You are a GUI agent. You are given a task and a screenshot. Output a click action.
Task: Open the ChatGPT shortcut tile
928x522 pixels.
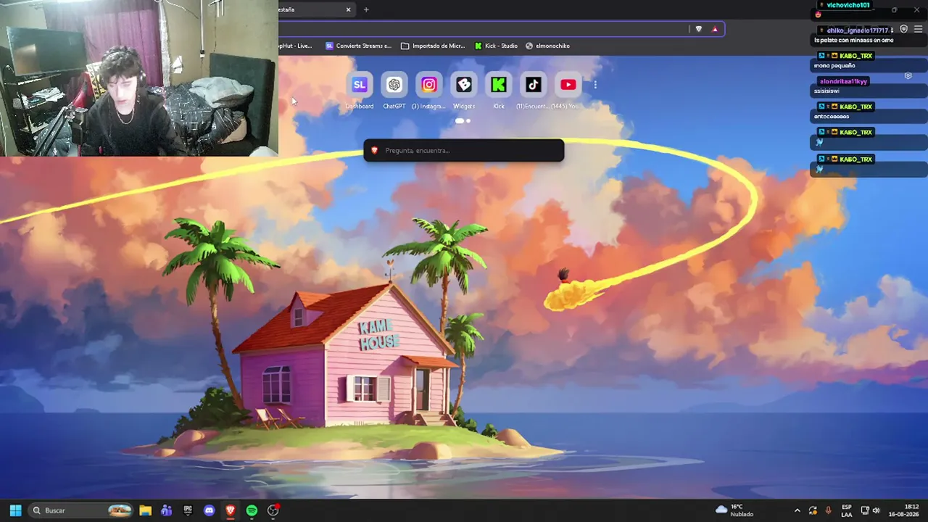click(x=394, y=85)
